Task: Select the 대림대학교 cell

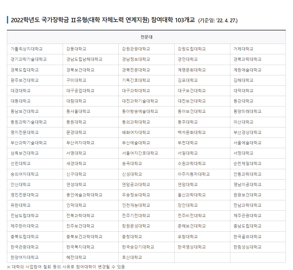Action: click(x=91, y=101)
